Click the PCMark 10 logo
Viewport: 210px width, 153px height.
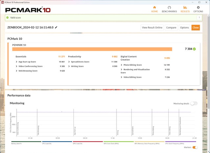click(28, 10)
